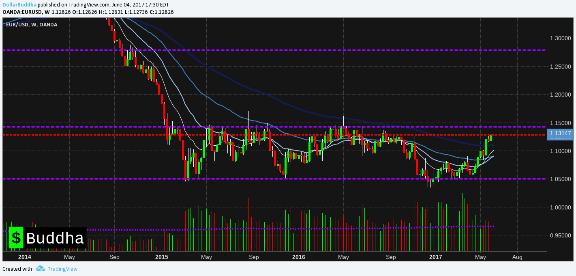Viewport: 576px width, 276px height.
Task: Click the 2015 label on time axis
Action: tap(162, 257)
